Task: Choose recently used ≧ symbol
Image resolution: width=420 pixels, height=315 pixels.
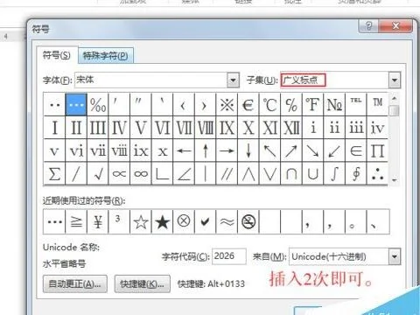Action: (x=76, y=221)
